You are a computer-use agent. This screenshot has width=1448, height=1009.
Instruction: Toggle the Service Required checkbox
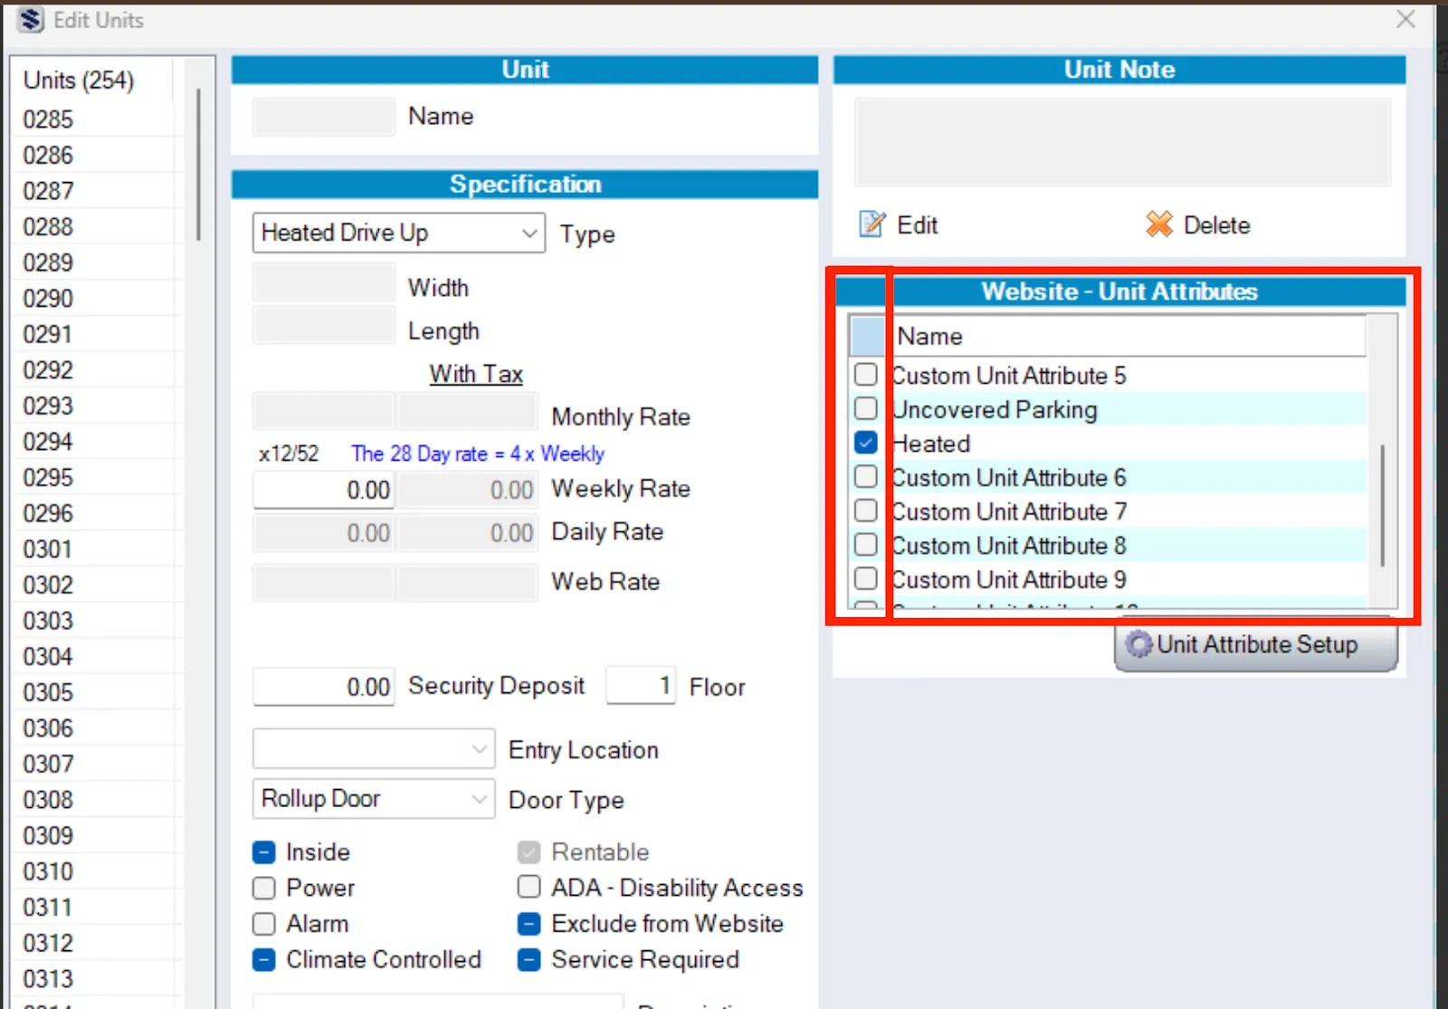pyautogui.click(x=529, y=960)
